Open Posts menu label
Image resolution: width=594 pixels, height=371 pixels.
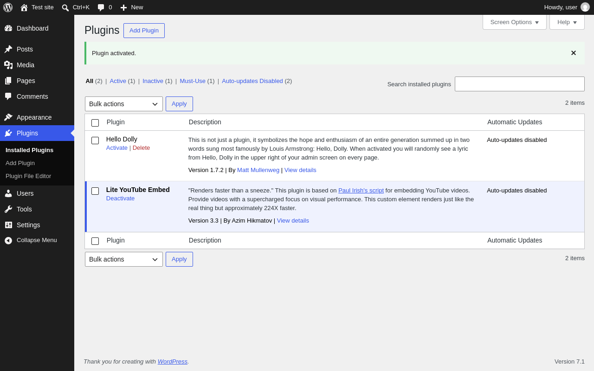(25, 49)
